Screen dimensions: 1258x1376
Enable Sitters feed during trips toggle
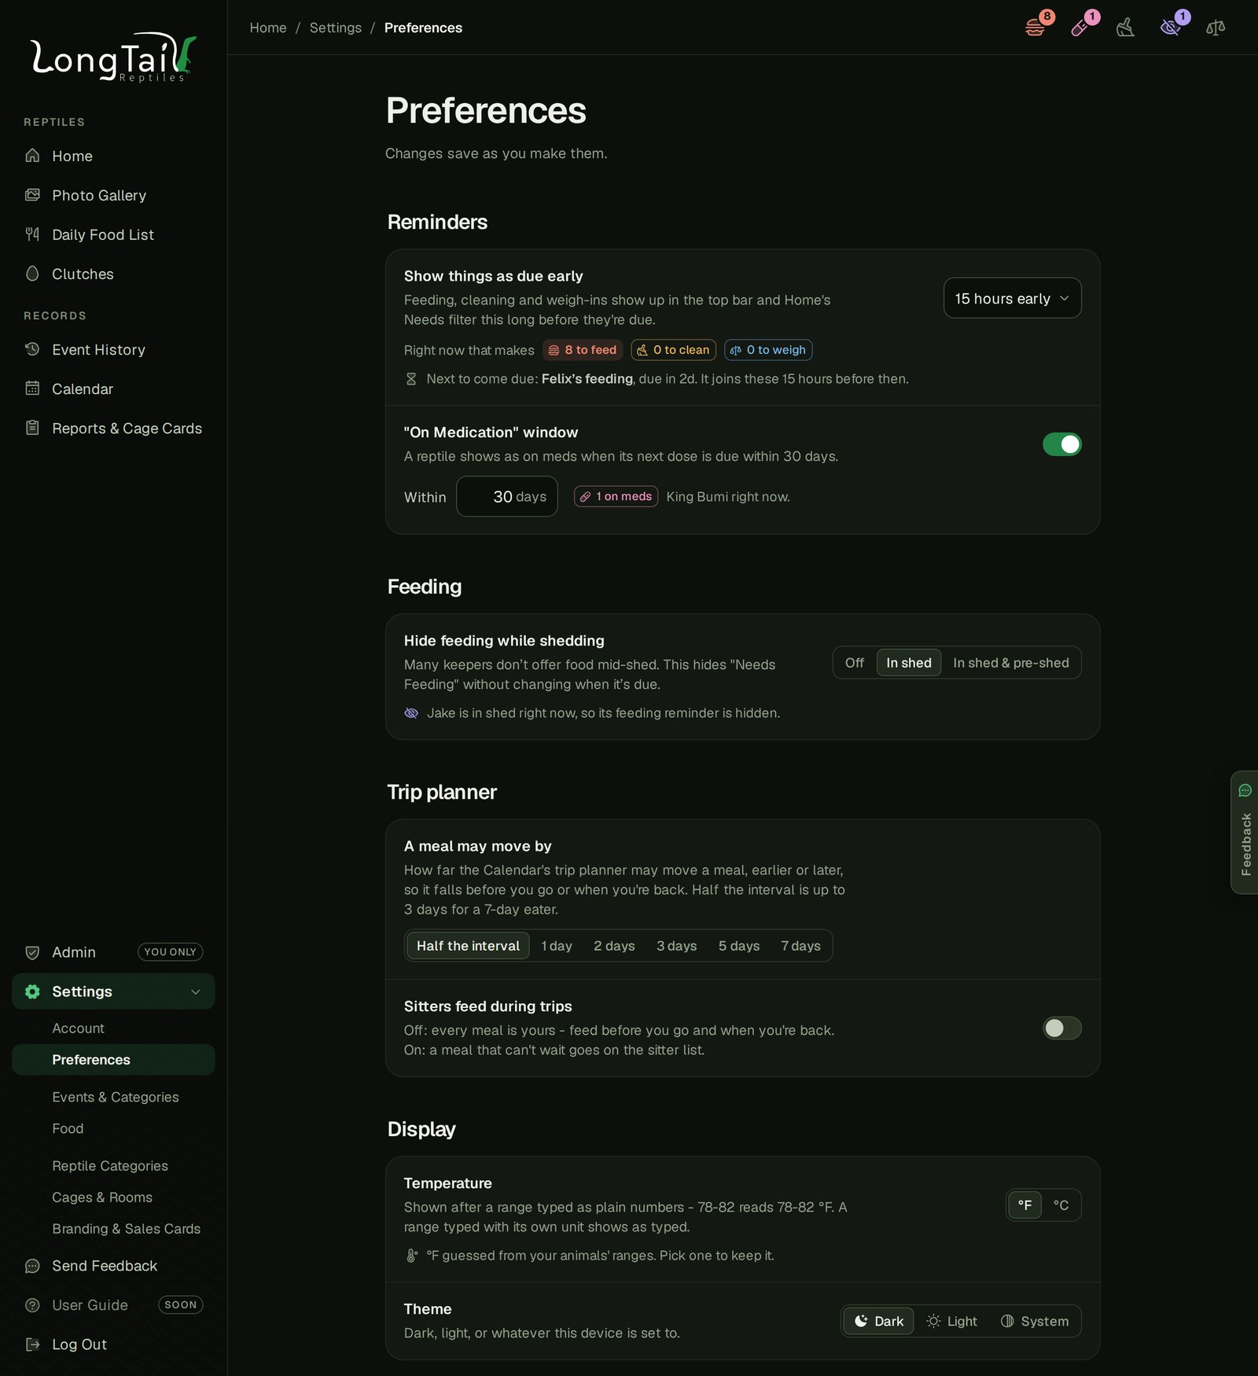[1061, 1028]
